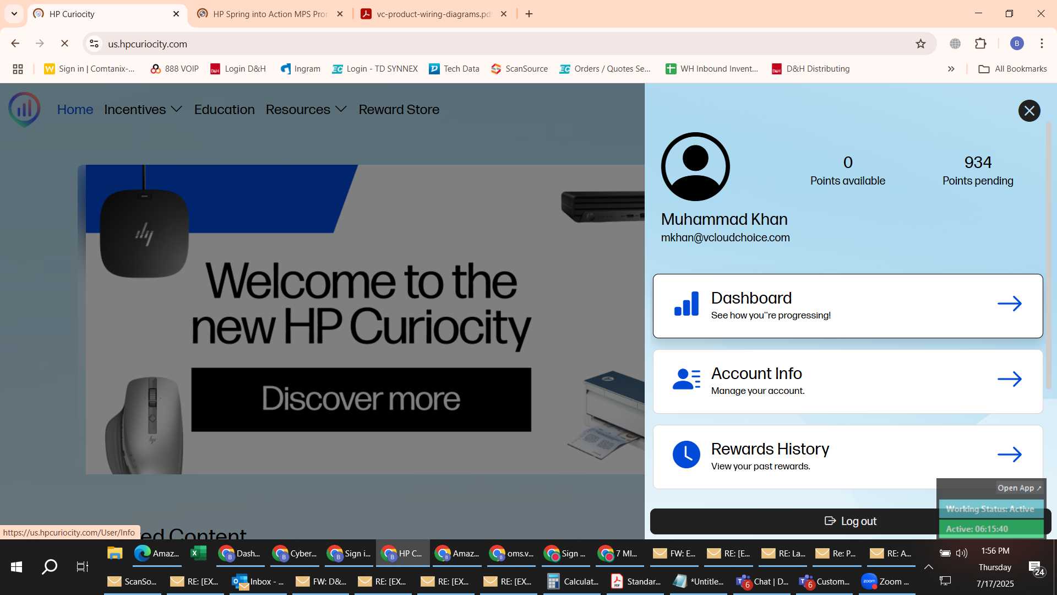Screen dimensions: 1057x595
Task: Open a new browser tab
Action: tap(529, 14)
